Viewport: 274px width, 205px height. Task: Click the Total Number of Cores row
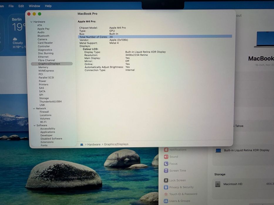click(x=155, y=37)
